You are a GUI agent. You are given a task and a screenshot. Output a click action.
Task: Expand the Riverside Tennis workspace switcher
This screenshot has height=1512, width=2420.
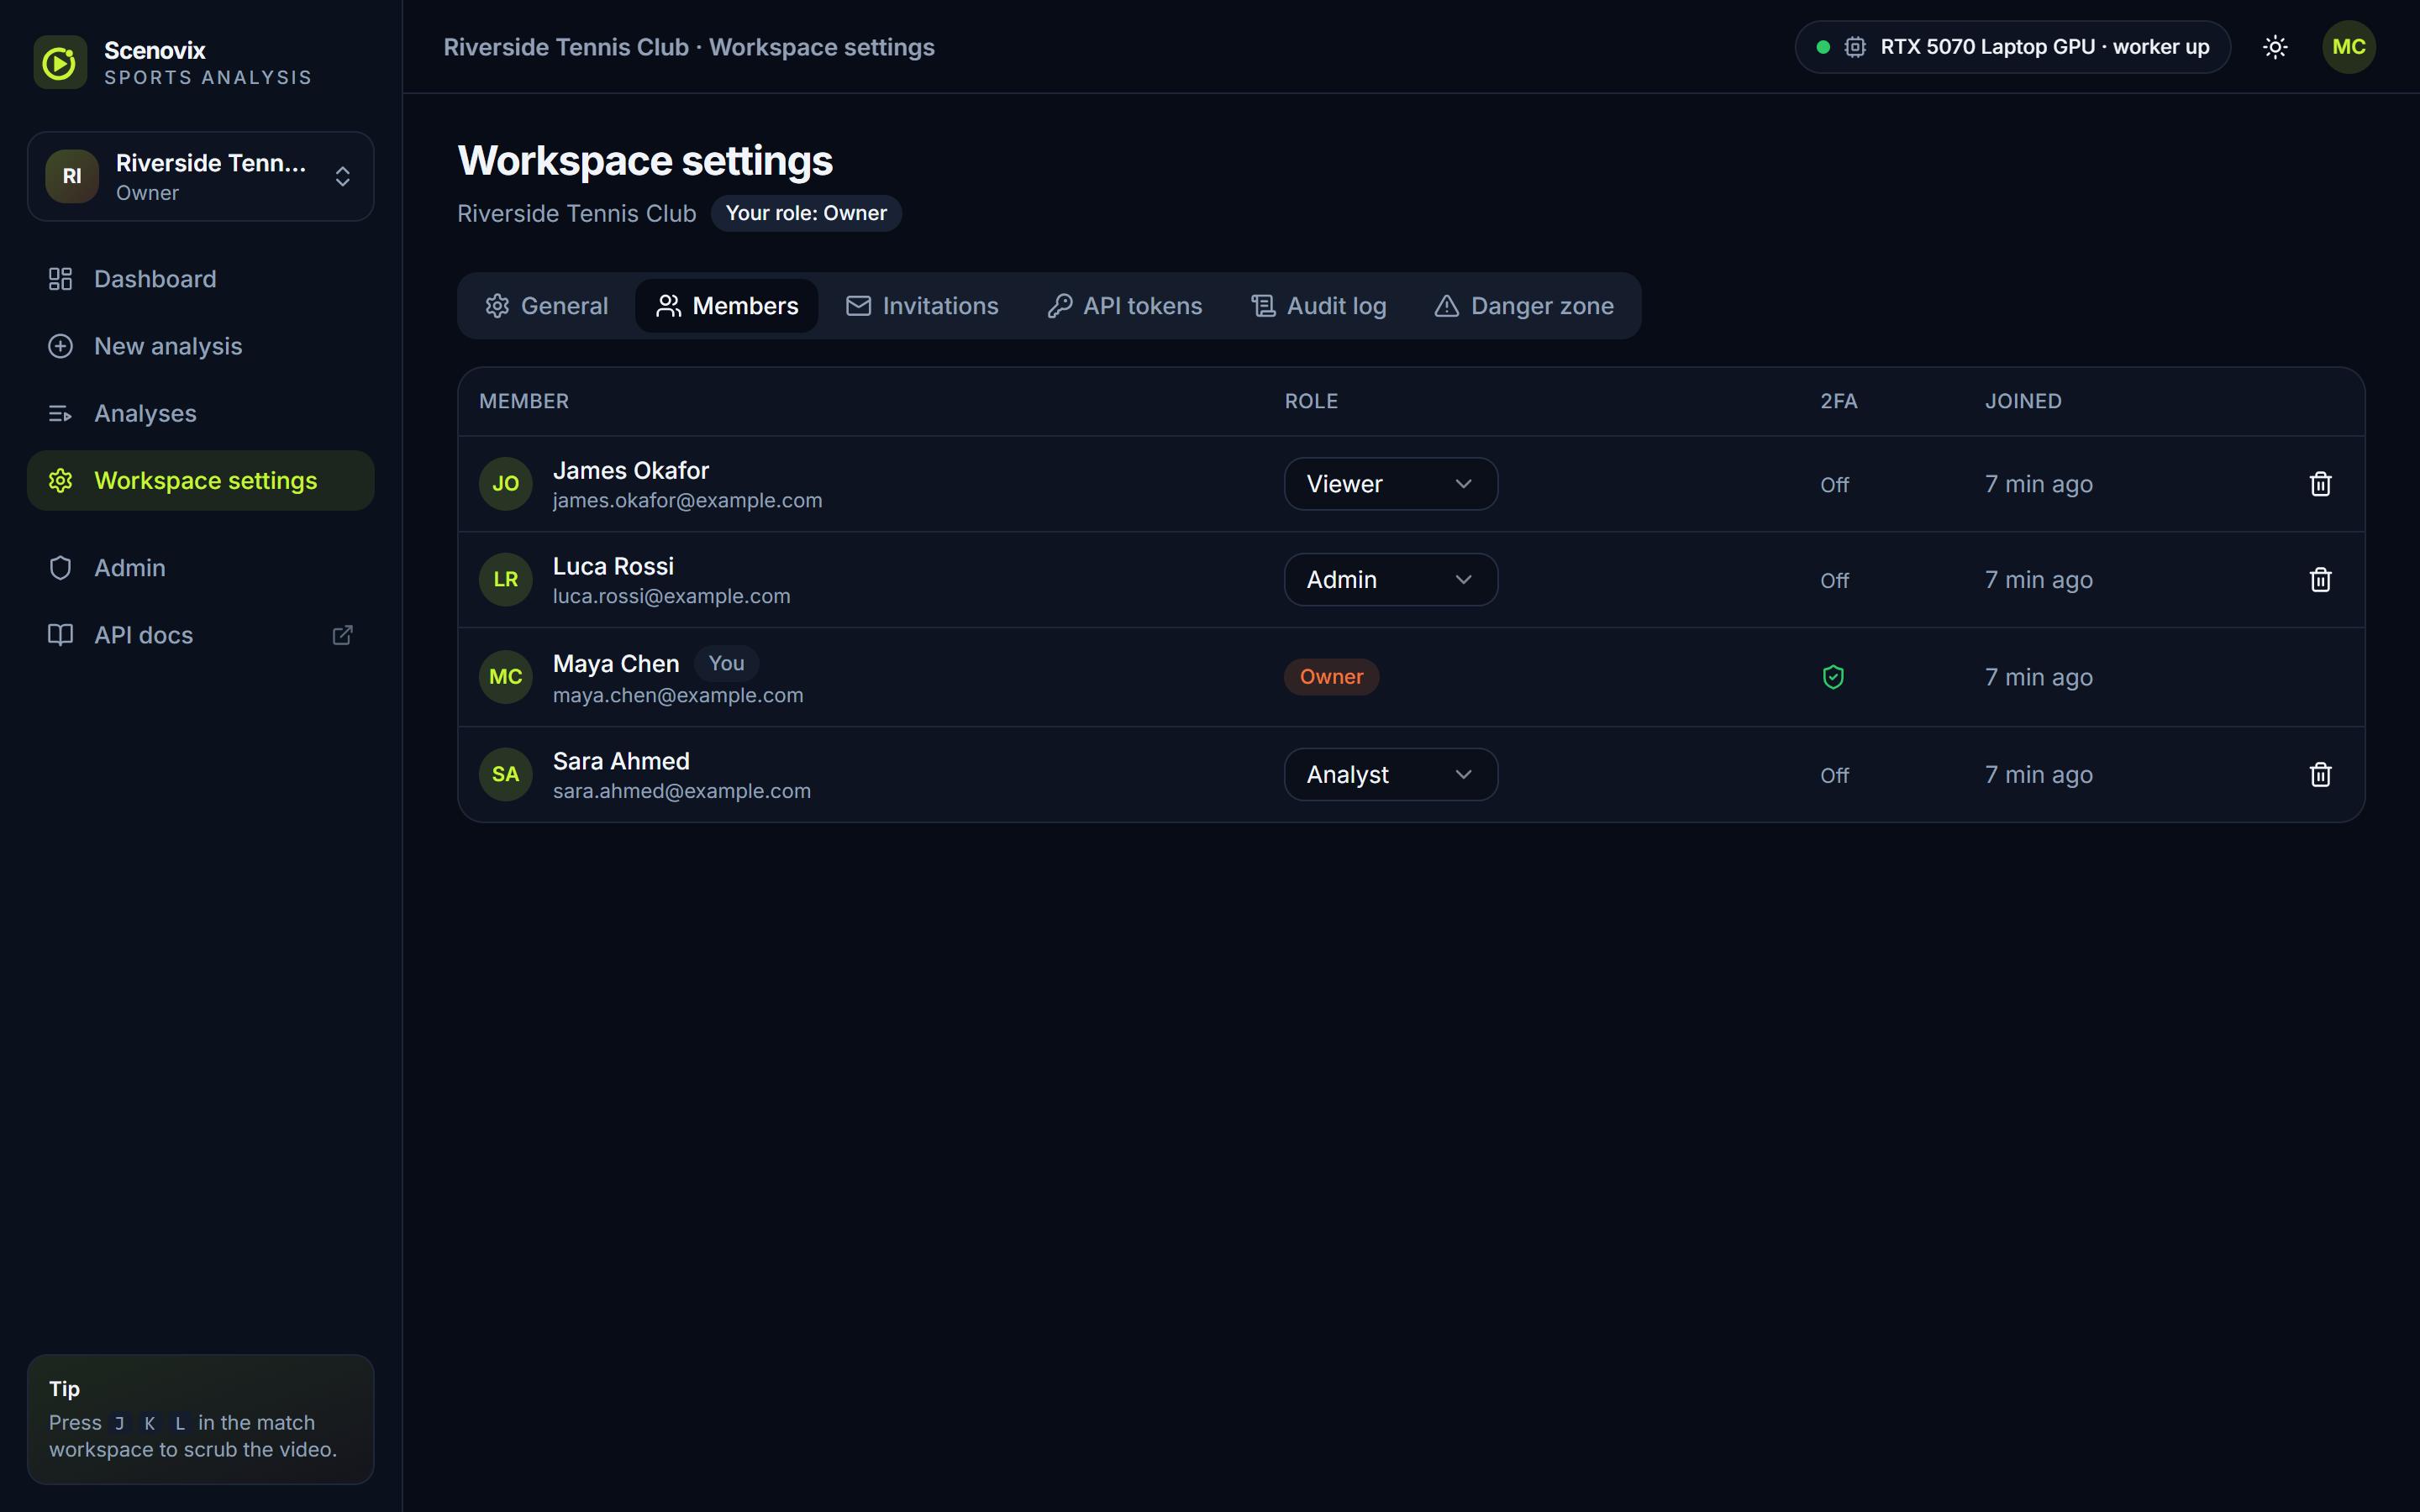[x=201, y=177]
